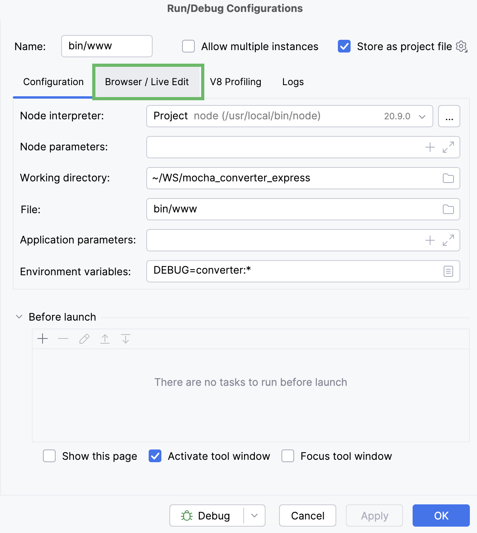Open the Node interpreter version dropdown
Image resolution: width=477 pixels, height=533 pixels.
tap(421, 117)
